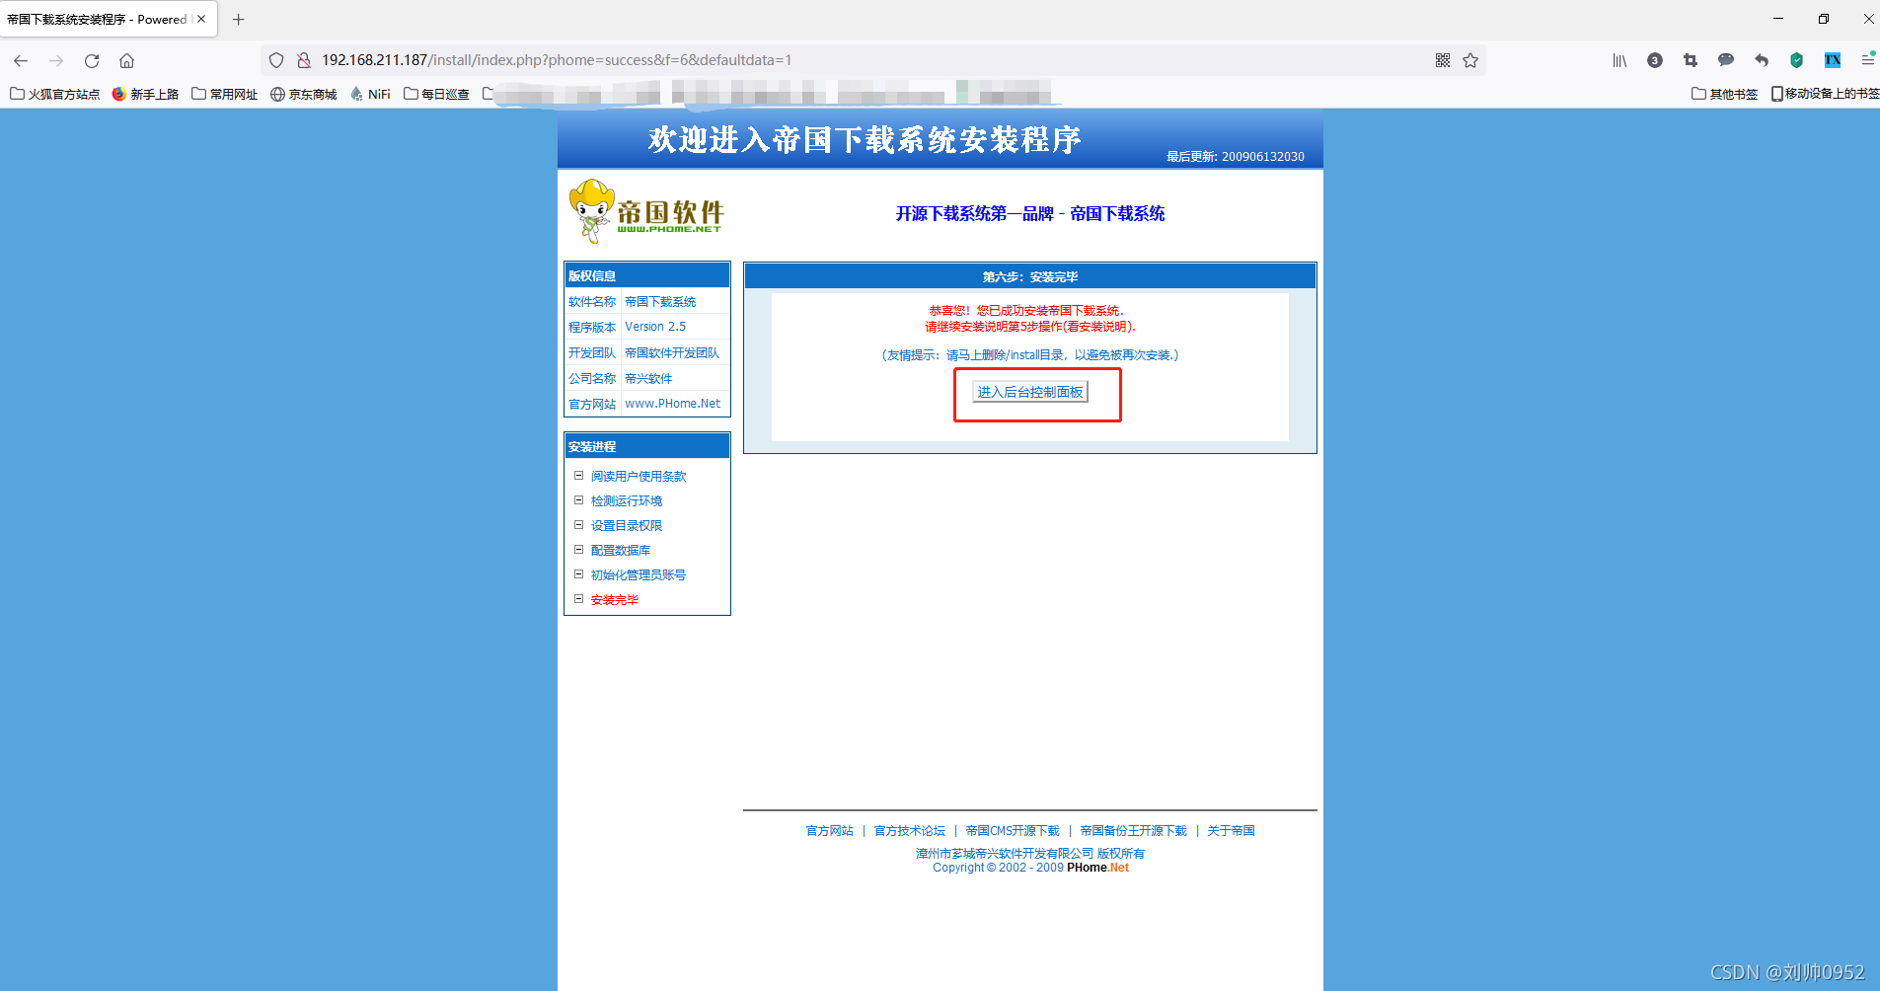Image resolution: width=1880 pixels, height=991 pixels.
Task: Click the browser home icon
Action: 126,60
